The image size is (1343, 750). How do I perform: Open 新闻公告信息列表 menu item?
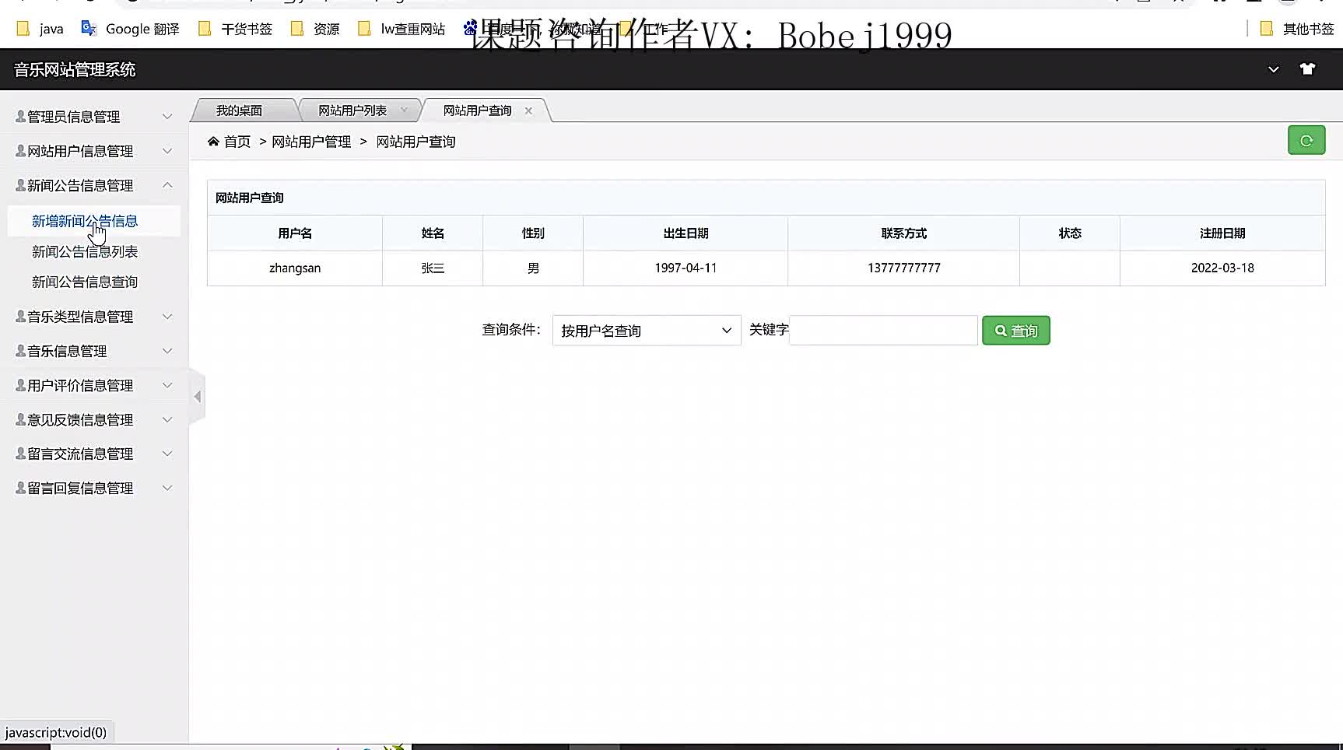85,251
